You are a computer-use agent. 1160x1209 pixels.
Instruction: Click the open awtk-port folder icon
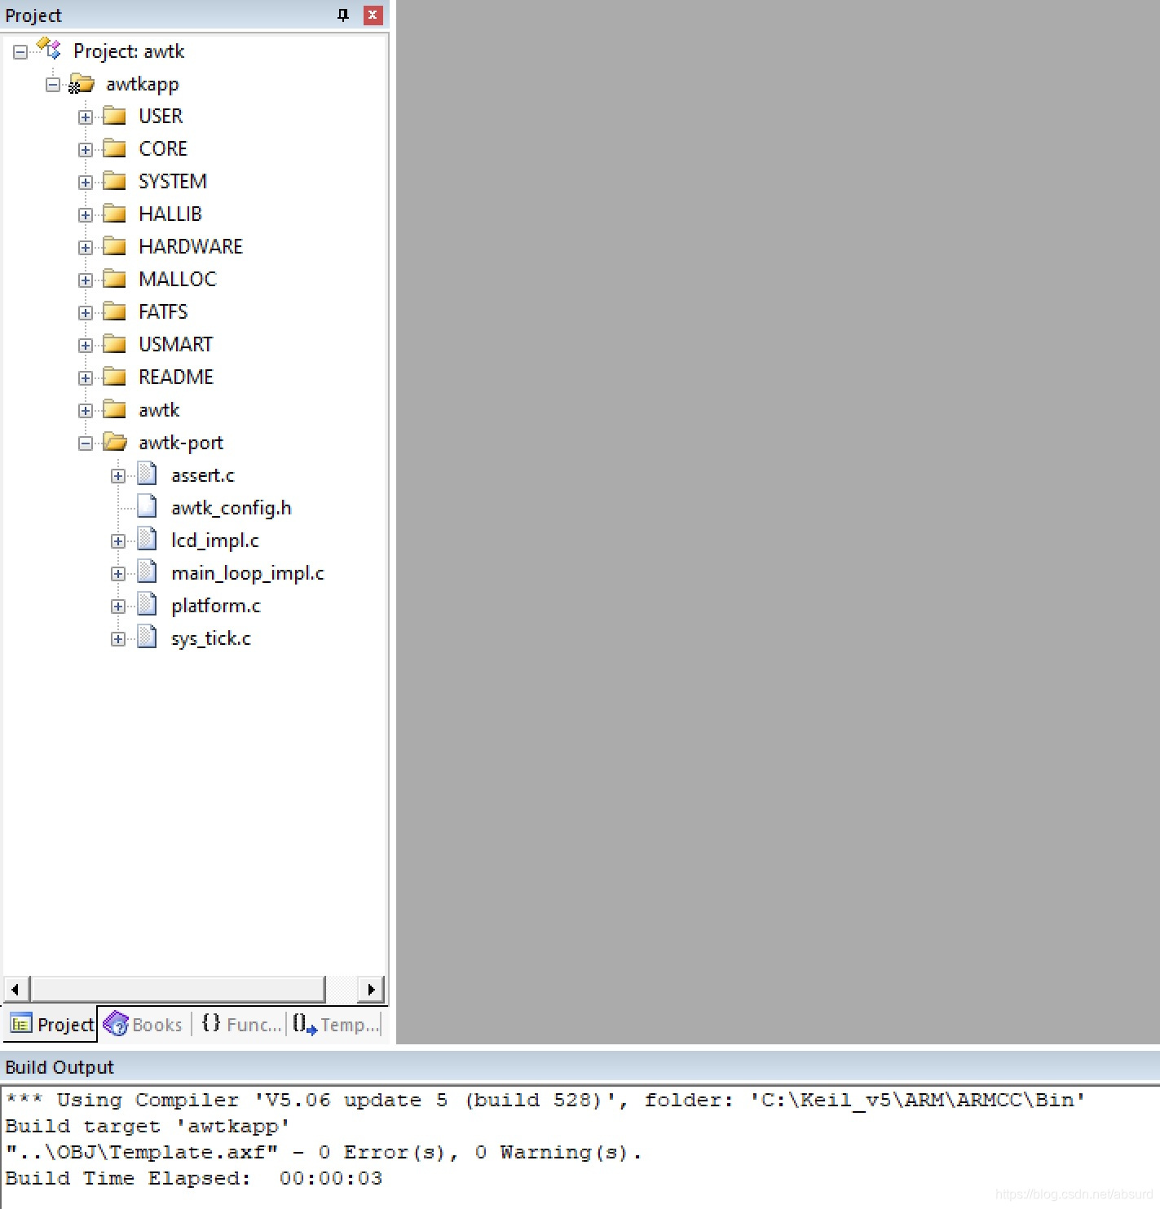tap(116, 442)
